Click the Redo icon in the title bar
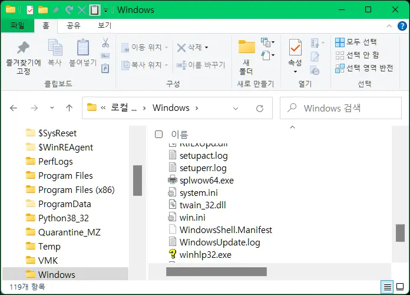 tap(69, 10)
